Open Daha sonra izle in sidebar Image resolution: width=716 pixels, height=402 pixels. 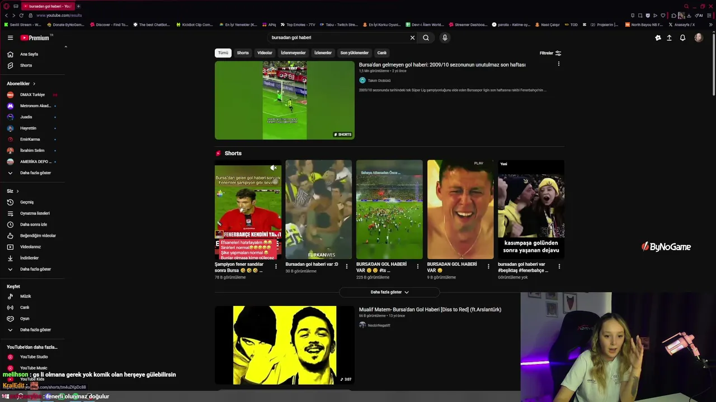[32, 224]
